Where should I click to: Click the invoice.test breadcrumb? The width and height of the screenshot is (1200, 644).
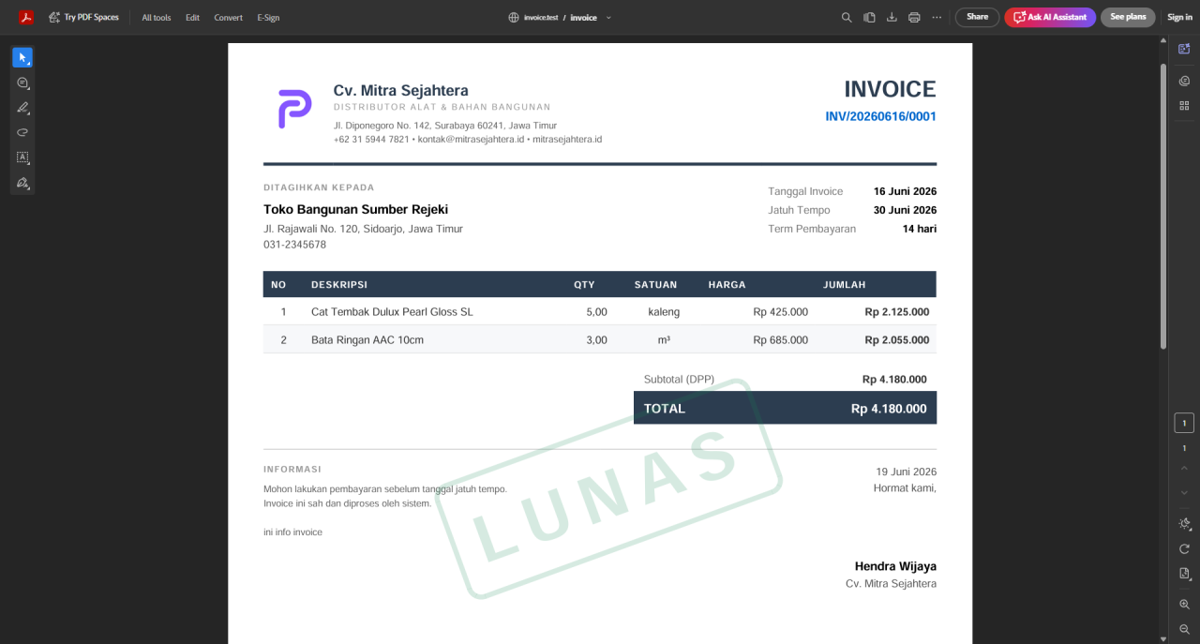541,17
